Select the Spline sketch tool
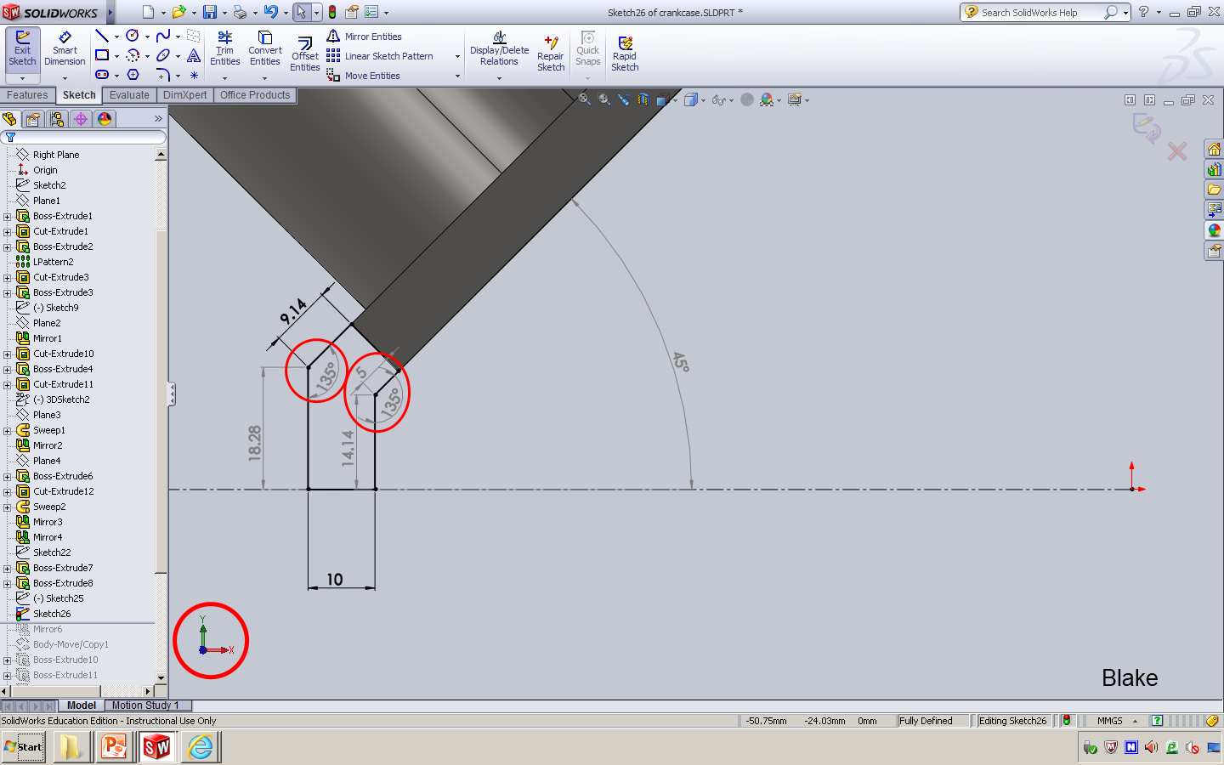This screenshot has height=765, width=1224. point(163,36)
